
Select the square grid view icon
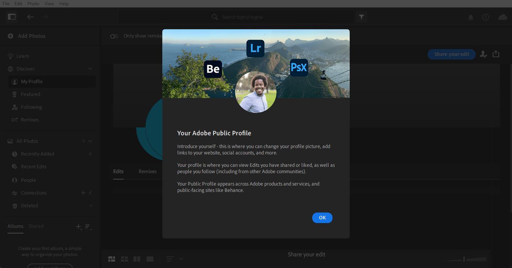124,259
